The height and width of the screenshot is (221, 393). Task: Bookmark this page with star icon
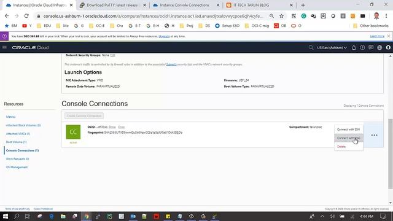pos(281,16)
